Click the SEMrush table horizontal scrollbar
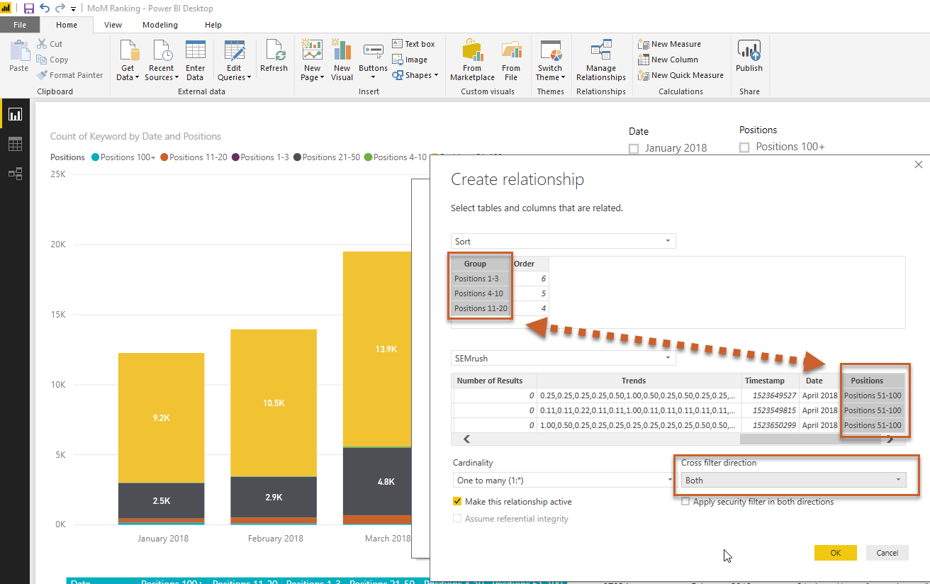The height and width of the screenshot is (584, 930). pos(673,439)
